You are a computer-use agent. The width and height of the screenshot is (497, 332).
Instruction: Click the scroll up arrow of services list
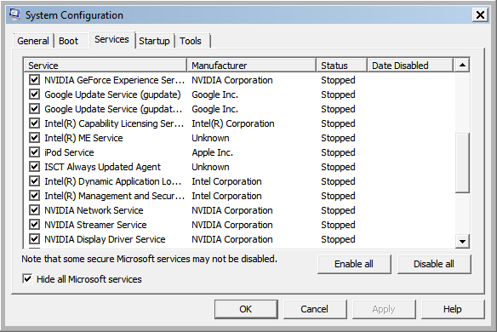pos(462,66)
